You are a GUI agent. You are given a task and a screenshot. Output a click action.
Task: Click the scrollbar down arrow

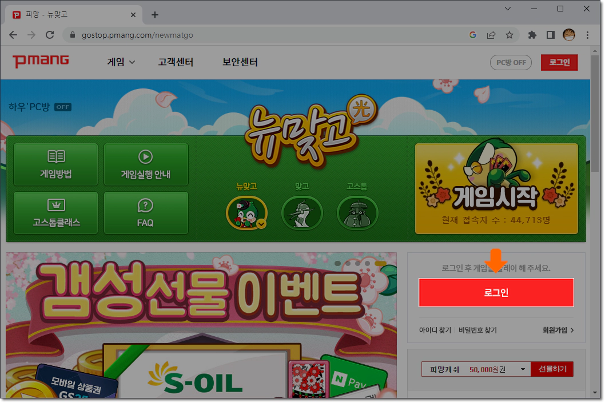(595, 393)
